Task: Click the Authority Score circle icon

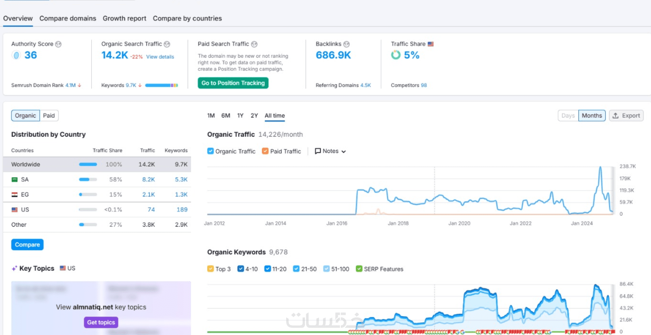Action: tap(16, 55)
